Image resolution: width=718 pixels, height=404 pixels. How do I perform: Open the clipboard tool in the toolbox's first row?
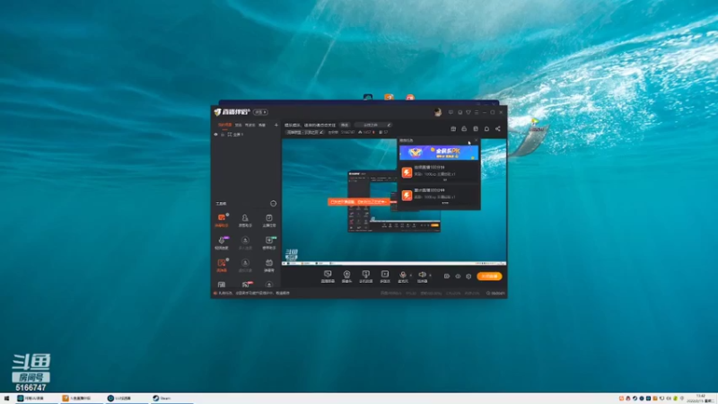point(268,220)
